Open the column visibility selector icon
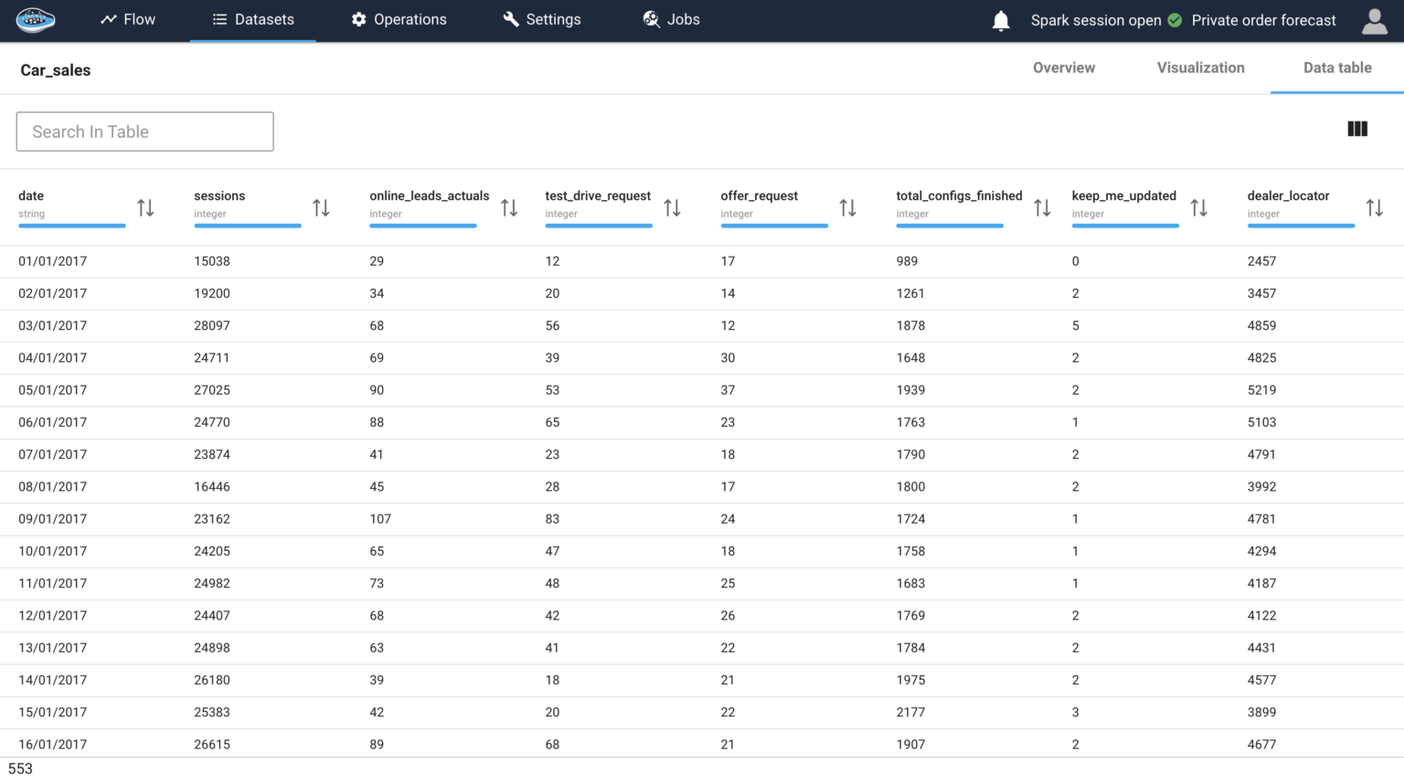The image size is (1404, 784). coord(1357,129)
